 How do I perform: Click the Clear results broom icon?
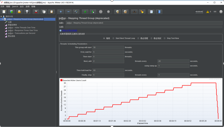click(x=118, y=12)
